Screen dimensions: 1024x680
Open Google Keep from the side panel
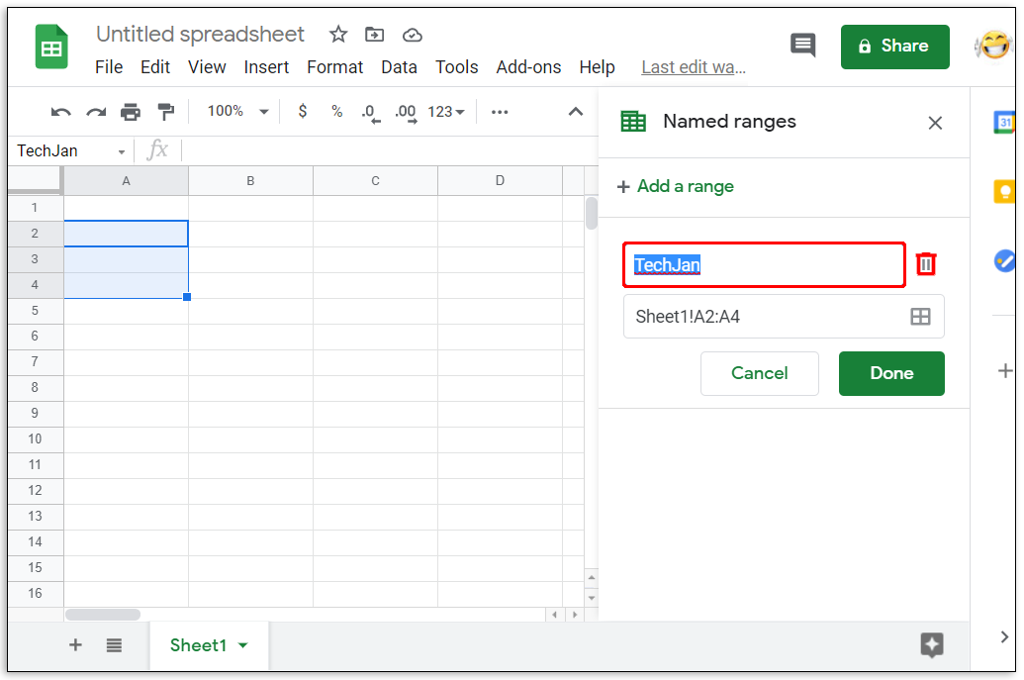[1005, 192]
